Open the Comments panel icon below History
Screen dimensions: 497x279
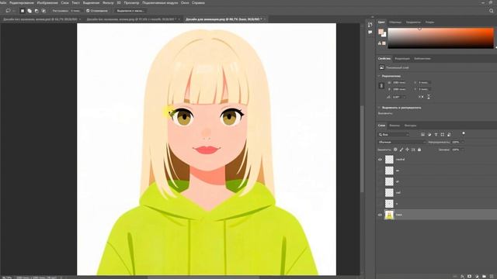coord(370,33)
